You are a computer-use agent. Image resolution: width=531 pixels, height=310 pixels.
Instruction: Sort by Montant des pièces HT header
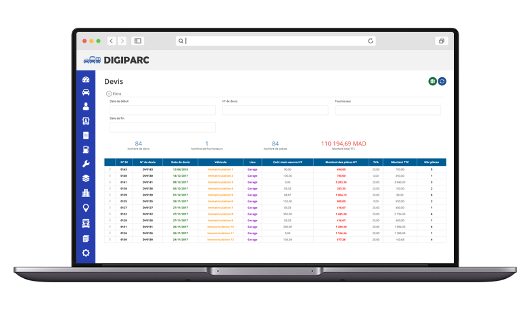(x=341, y=162)
